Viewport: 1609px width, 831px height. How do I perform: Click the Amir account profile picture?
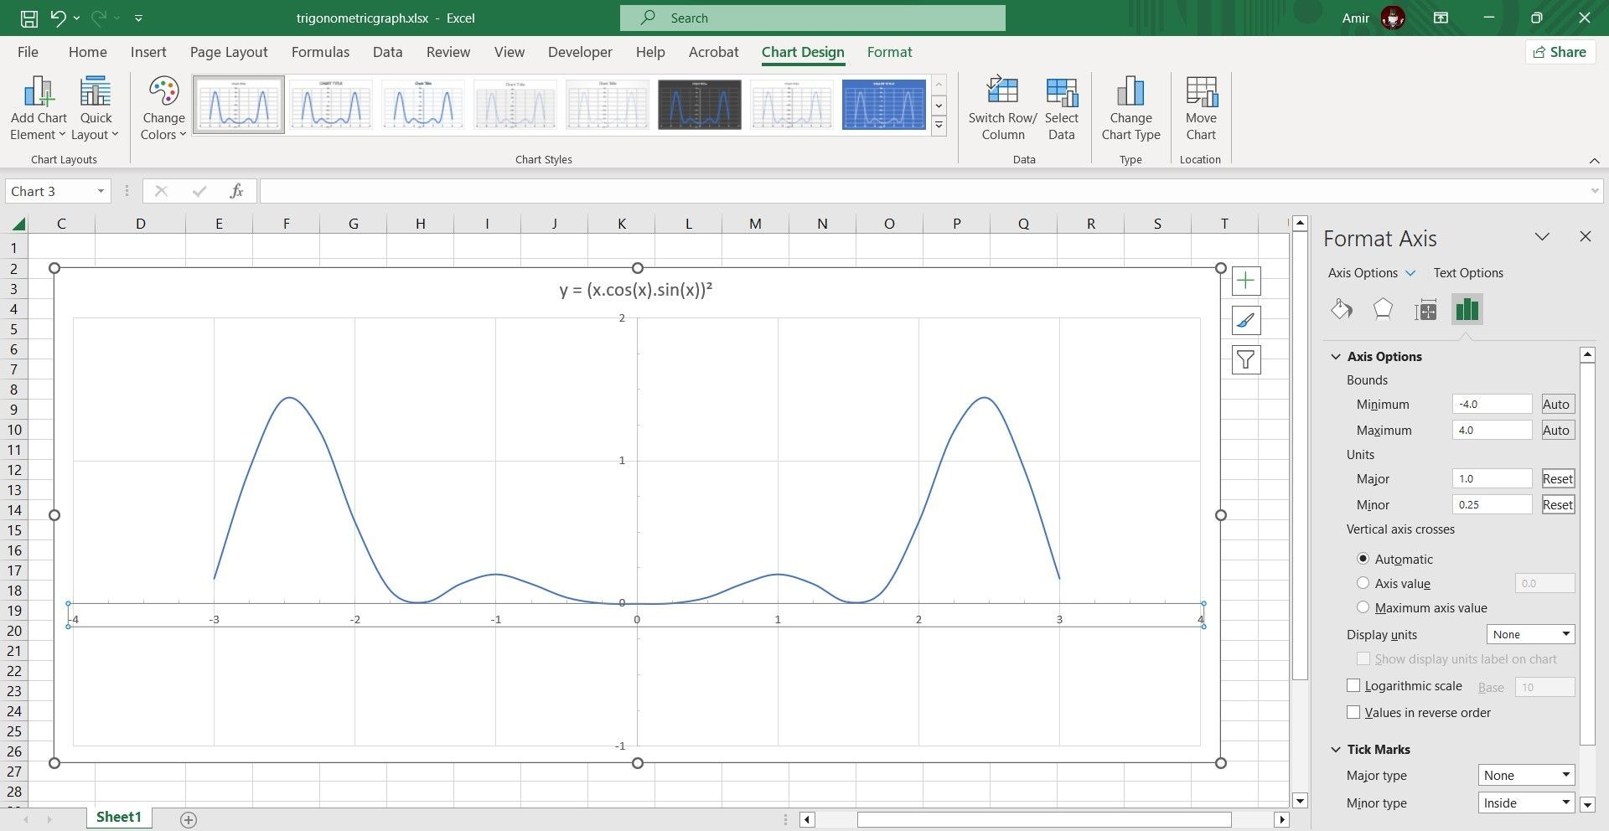[x=1392, y=18]
